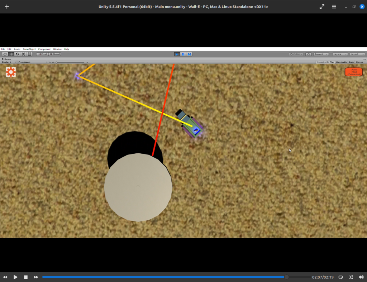367x282 pixels.
Task: Toggle Maximize On Play
Action: tap(325, 62)
